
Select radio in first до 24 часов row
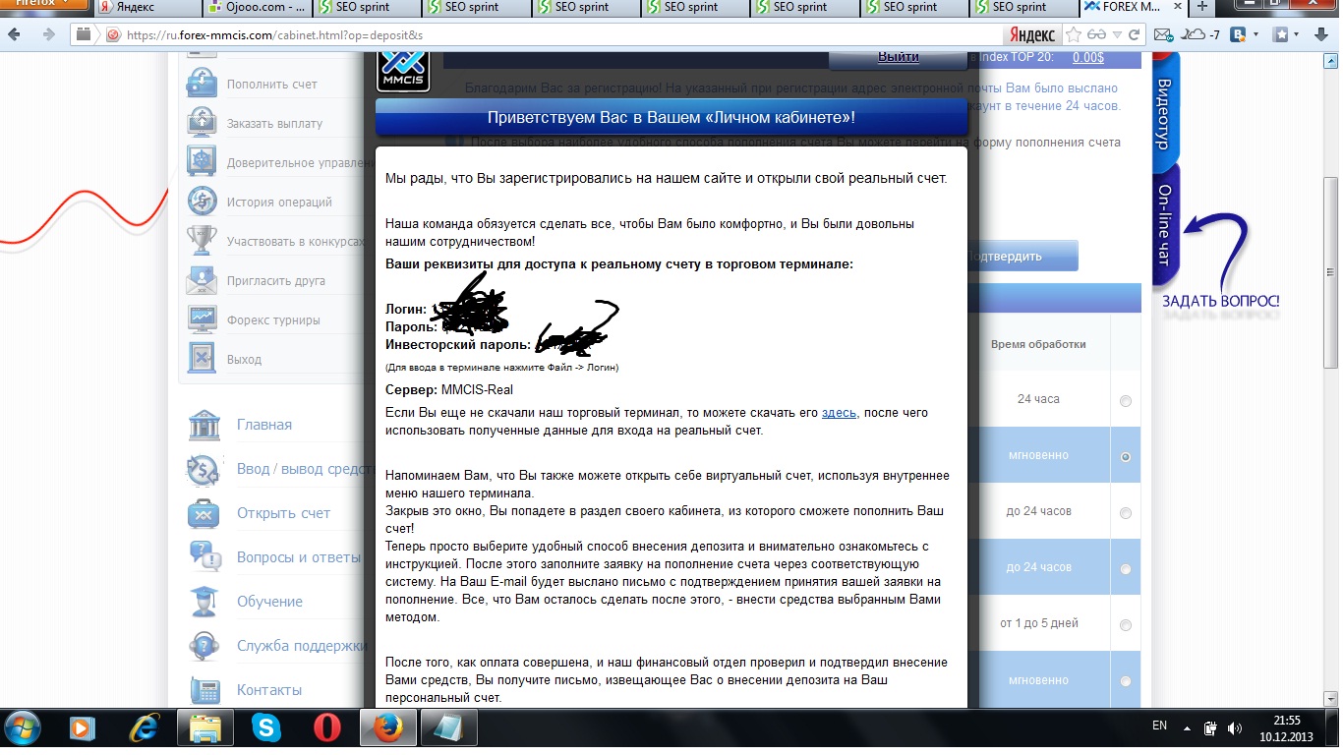1126,512
